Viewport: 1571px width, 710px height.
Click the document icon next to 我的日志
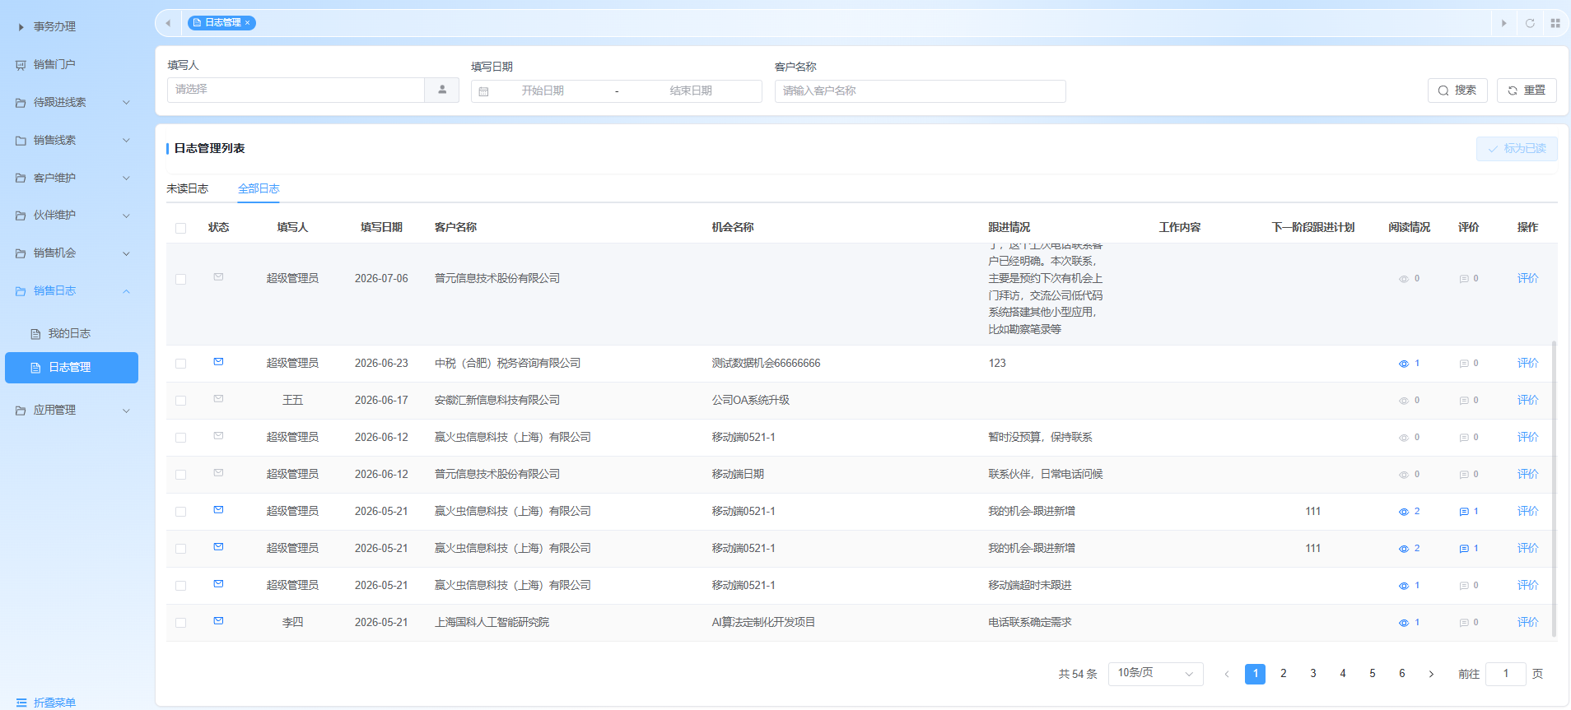(x=35, y=334)
